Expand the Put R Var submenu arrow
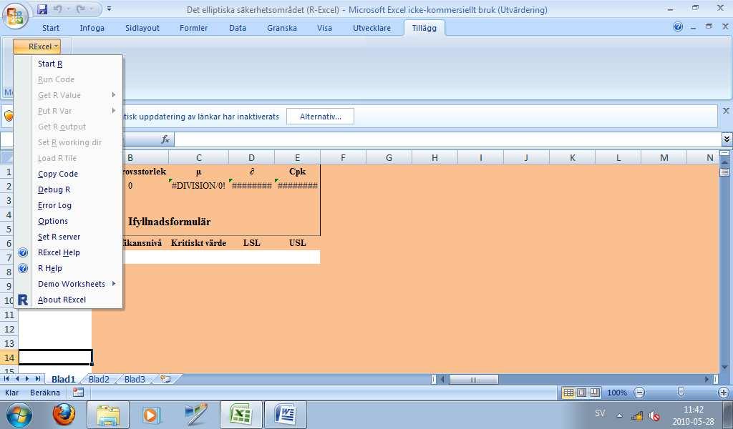This screenshot has width=733, height=429. tap(114, 111)
